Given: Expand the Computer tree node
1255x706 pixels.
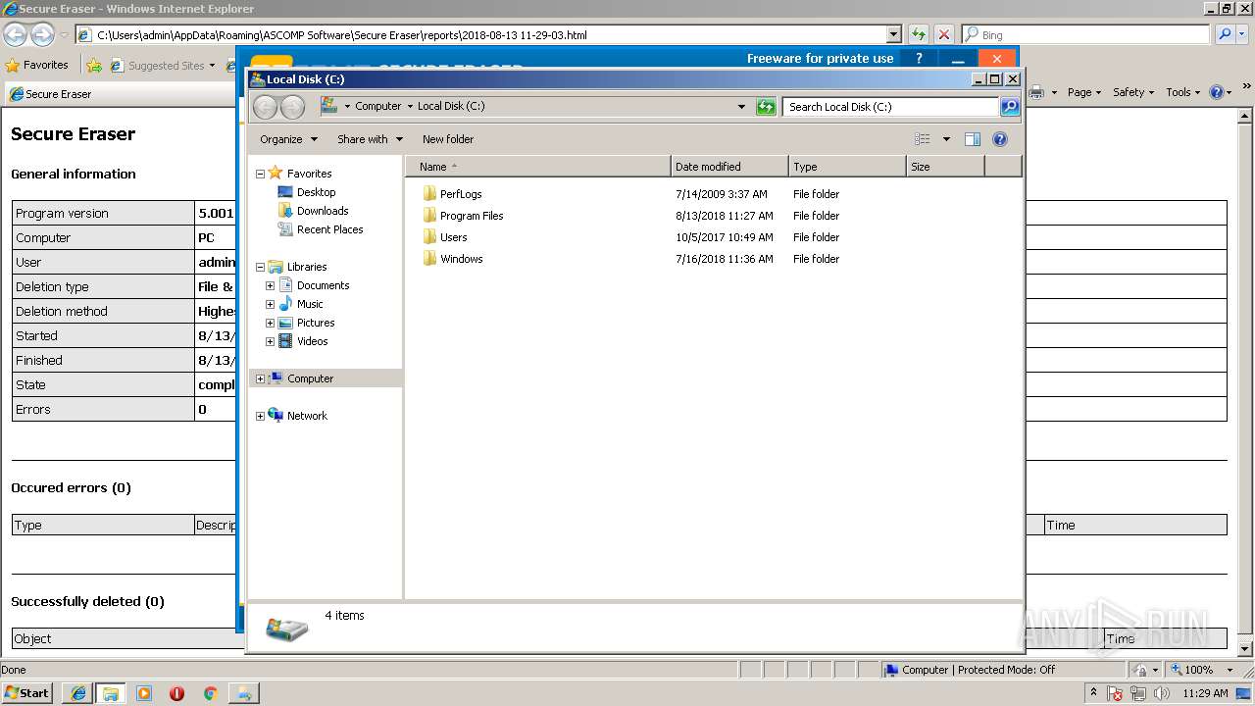Looking at the screenshot, I should [x=261, y=378].
